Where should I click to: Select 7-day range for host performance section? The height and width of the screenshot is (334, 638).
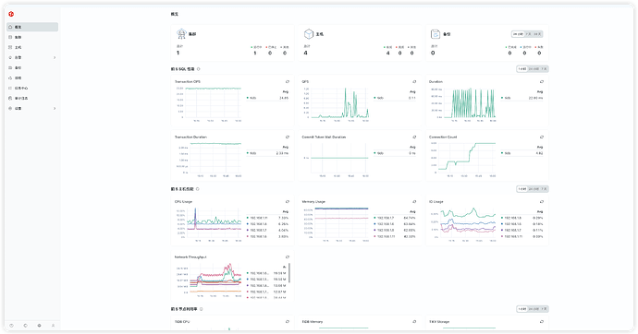(544, 189)
